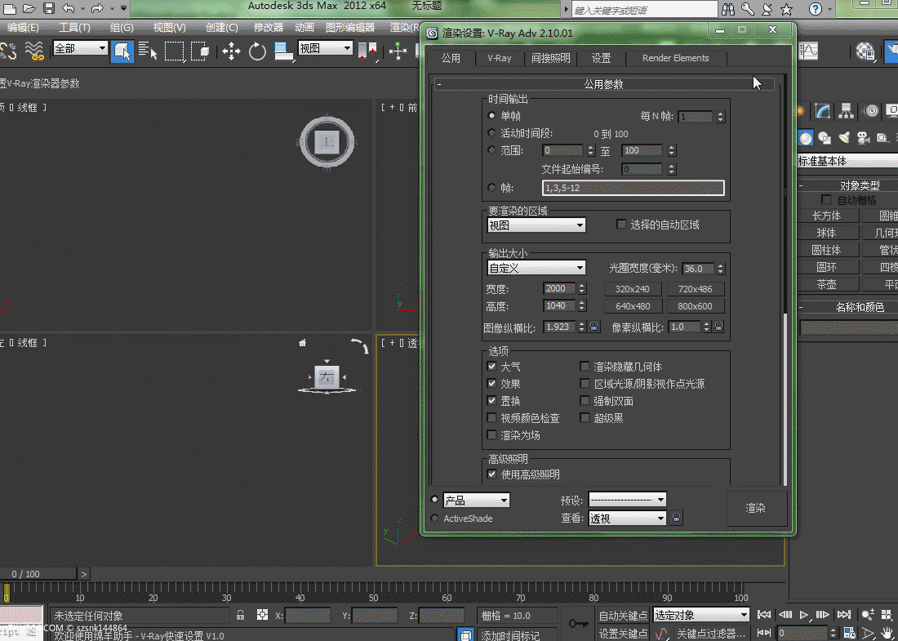Expand the 预设 preset dropdown
This screenshot has width=898, height=641.
[x=627, y=500]
